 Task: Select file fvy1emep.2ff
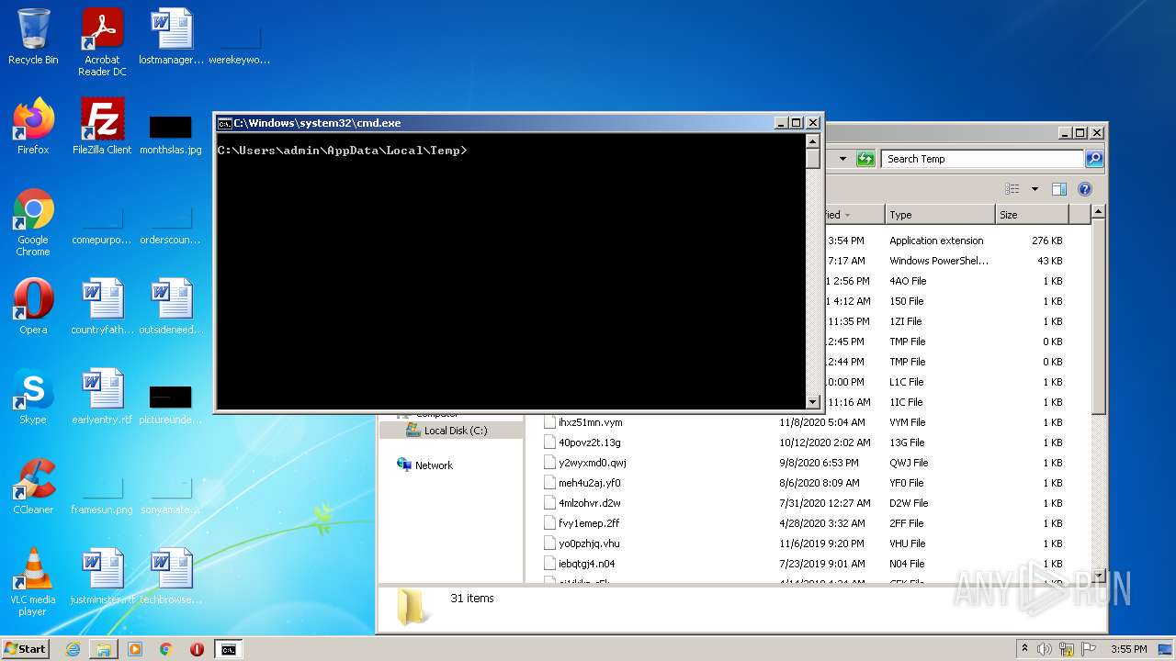coord(589,523)
